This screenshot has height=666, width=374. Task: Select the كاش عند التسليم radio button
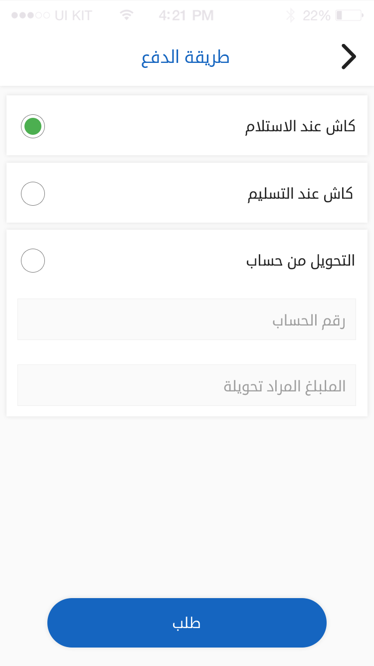point(33,194)
